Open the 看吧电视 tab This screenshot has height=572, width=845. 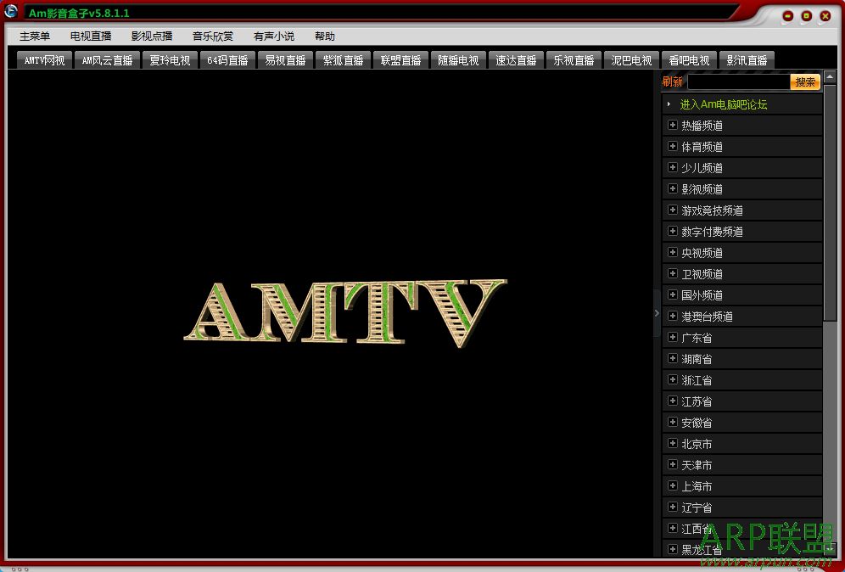(x=689, y=60)
